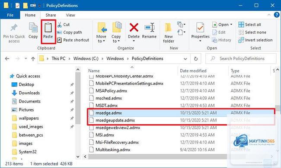Select Quick access in sidebar
The height and width of the screenshot is (168, 281).
[25, 76]
